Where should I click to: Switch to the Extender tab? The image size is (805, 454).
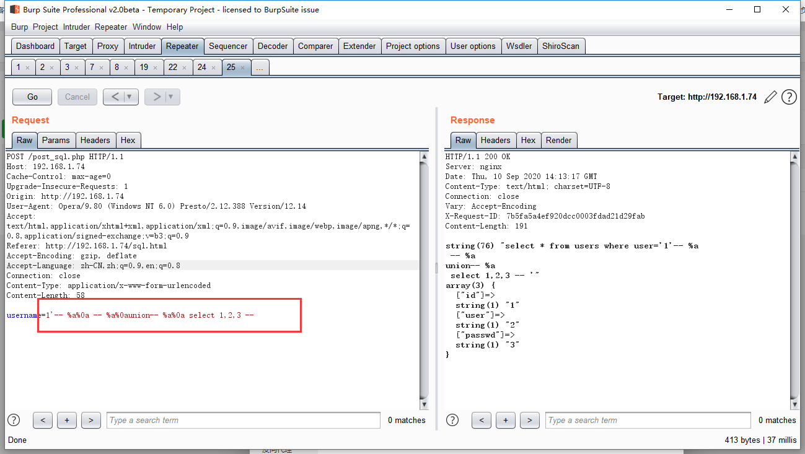tap(359, 46)
